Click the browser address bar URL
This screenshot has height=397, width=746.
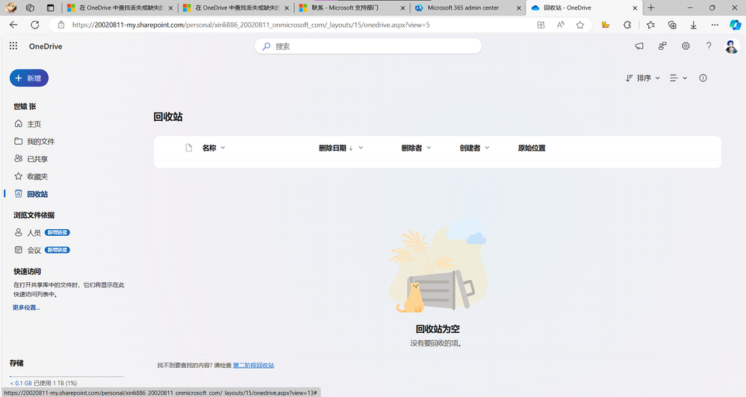(x=251, y=25)
